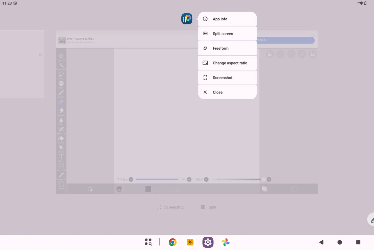Take a Screenshot via the menu entry

[227, 78]
